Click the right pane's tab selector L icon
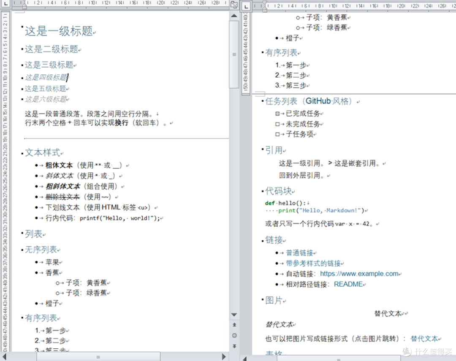Viewport: 456px width, 361px height. point(246,6)
